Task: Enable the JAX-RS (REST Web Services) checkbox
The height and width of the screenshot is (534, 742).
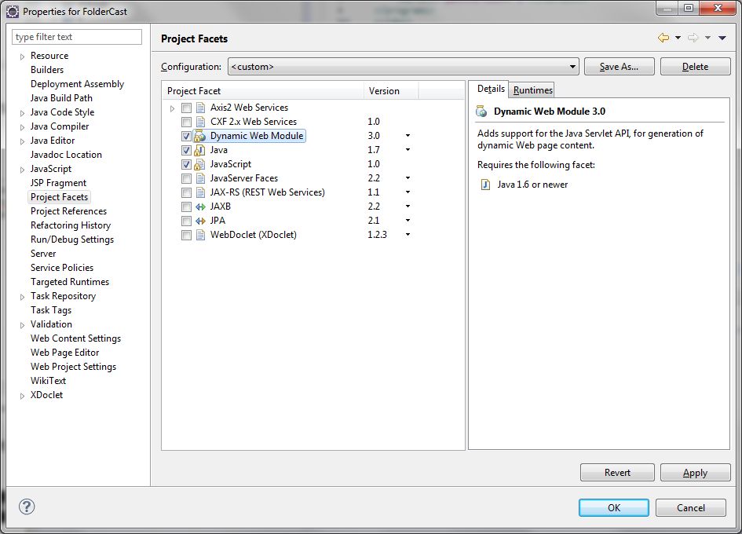Action: [186, 192]
